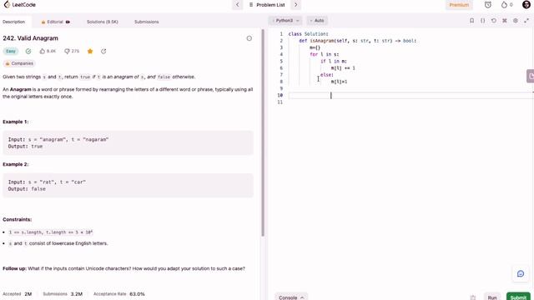Open the user profile avatar

pyautogui.click(x=526, y=5)
